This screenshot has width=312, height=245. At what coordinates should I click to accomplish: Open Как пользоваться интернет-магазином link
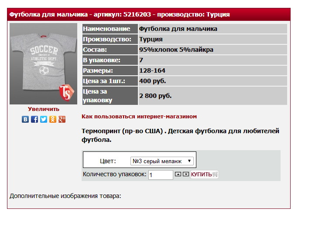139,117
